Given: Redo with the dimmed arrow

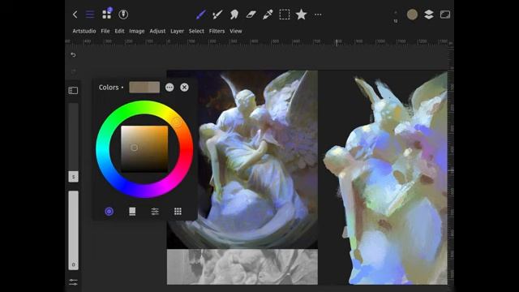Looking at the screenshot, I should click(x=73, y=71).
